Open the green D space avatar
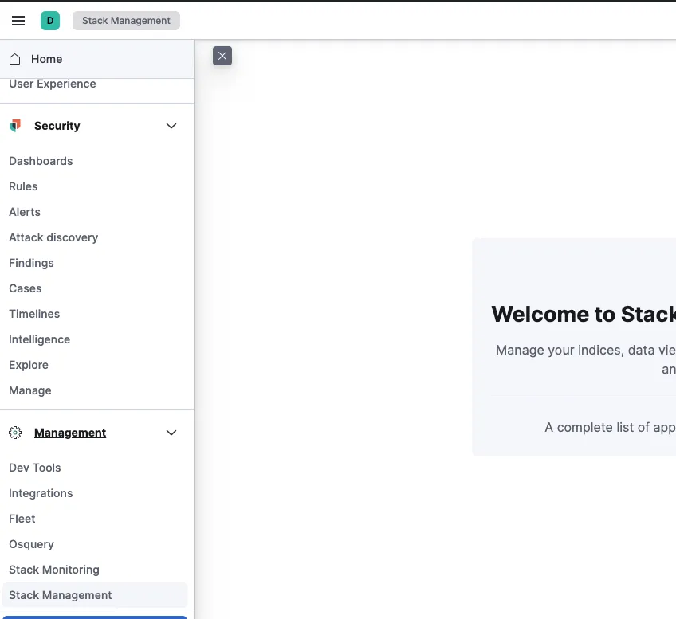Viewport: 676px width, 619px height. point(50,21)
